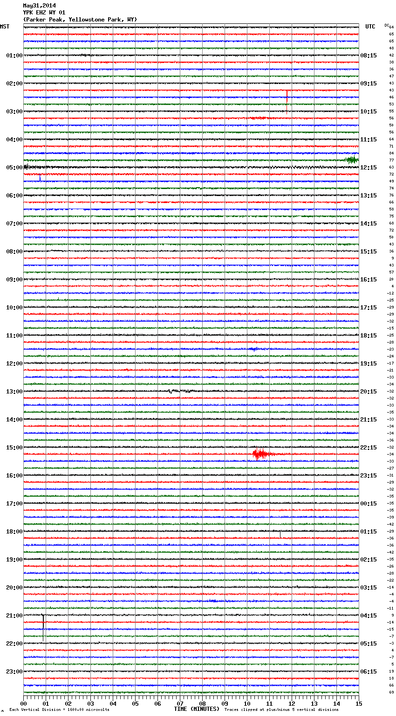Click the TIME (MINUTES) axis title
The height and width of the screenshot is (716, 396).
[197, 709]
